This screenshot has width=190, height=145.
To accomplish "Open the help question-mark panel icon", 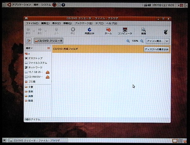I will point(63,5).
